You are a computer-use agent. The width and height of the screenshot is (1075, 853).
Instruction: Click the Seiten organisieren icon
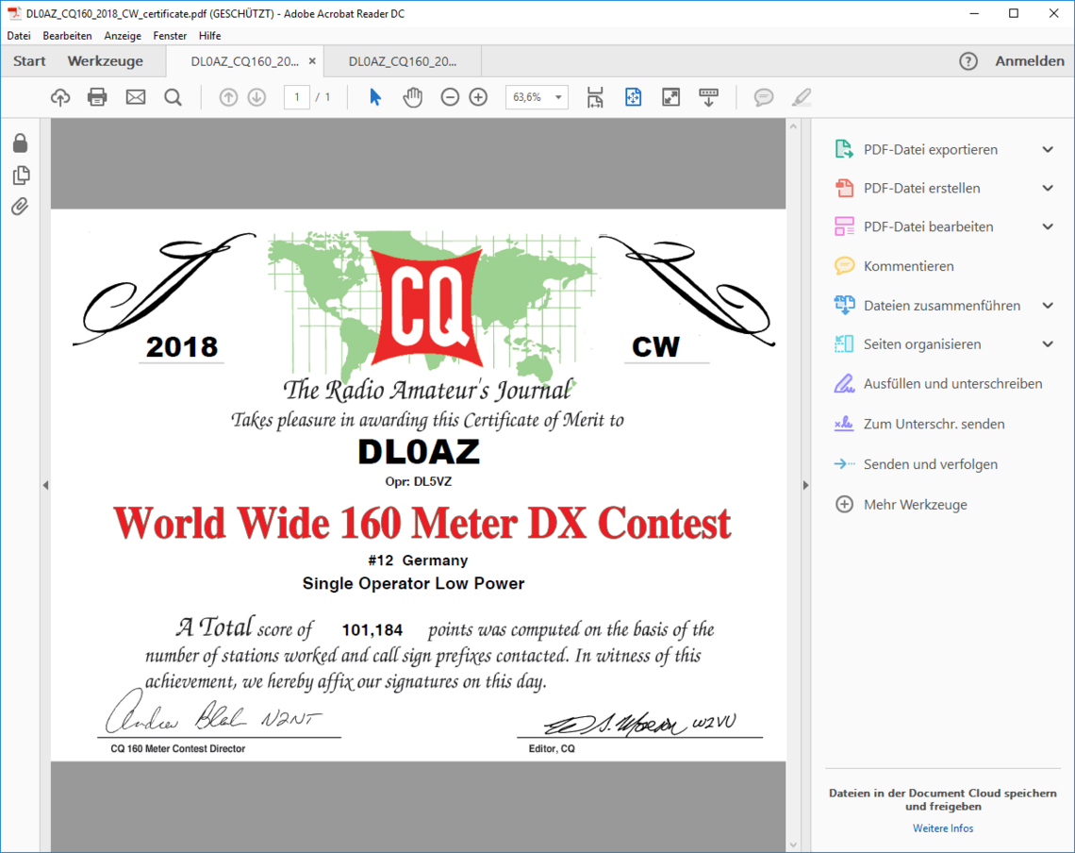pyautogui.click(x=844, y=343)
